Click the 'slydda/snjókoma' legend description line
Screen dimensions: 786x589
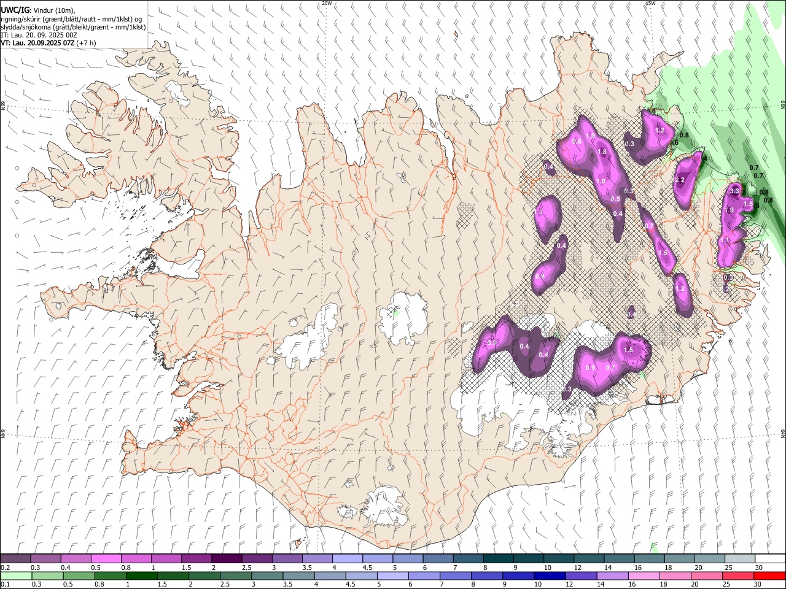pyautogui.click(x=73, y=27)
